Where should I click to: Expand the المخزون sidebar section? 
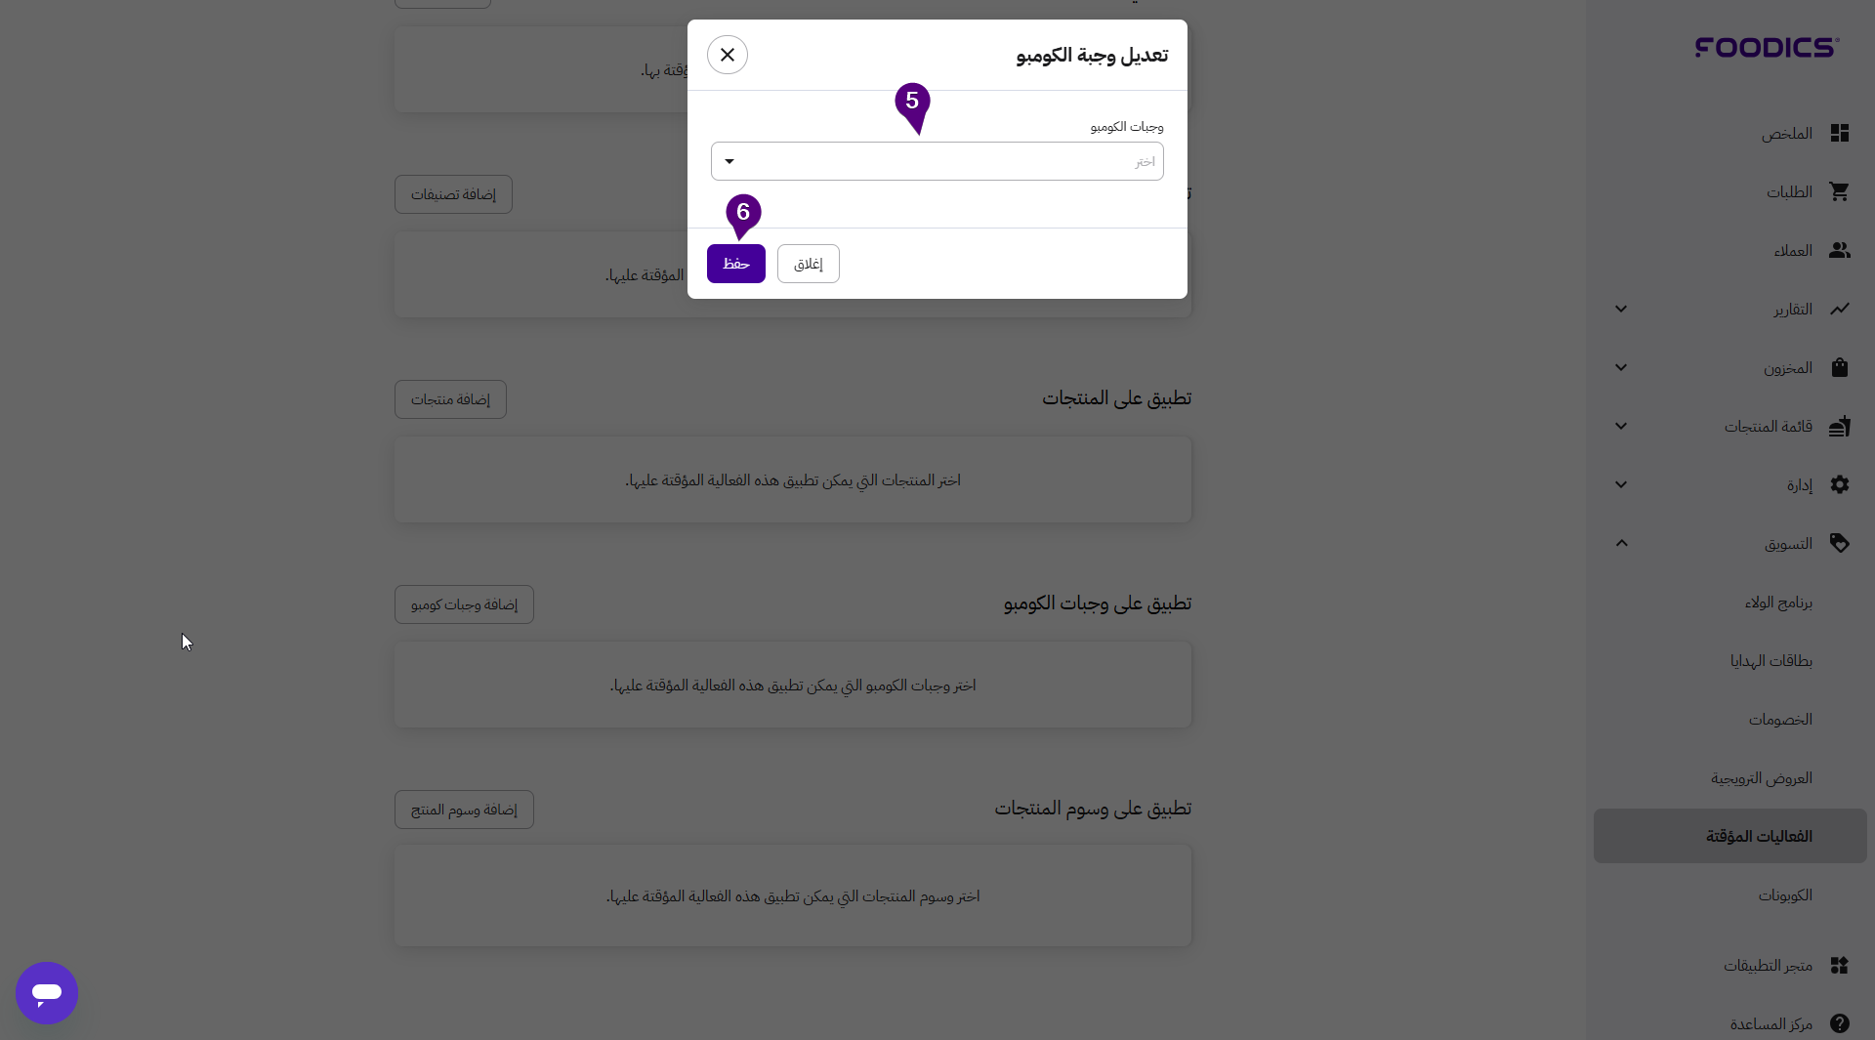tap(1621, 368)
